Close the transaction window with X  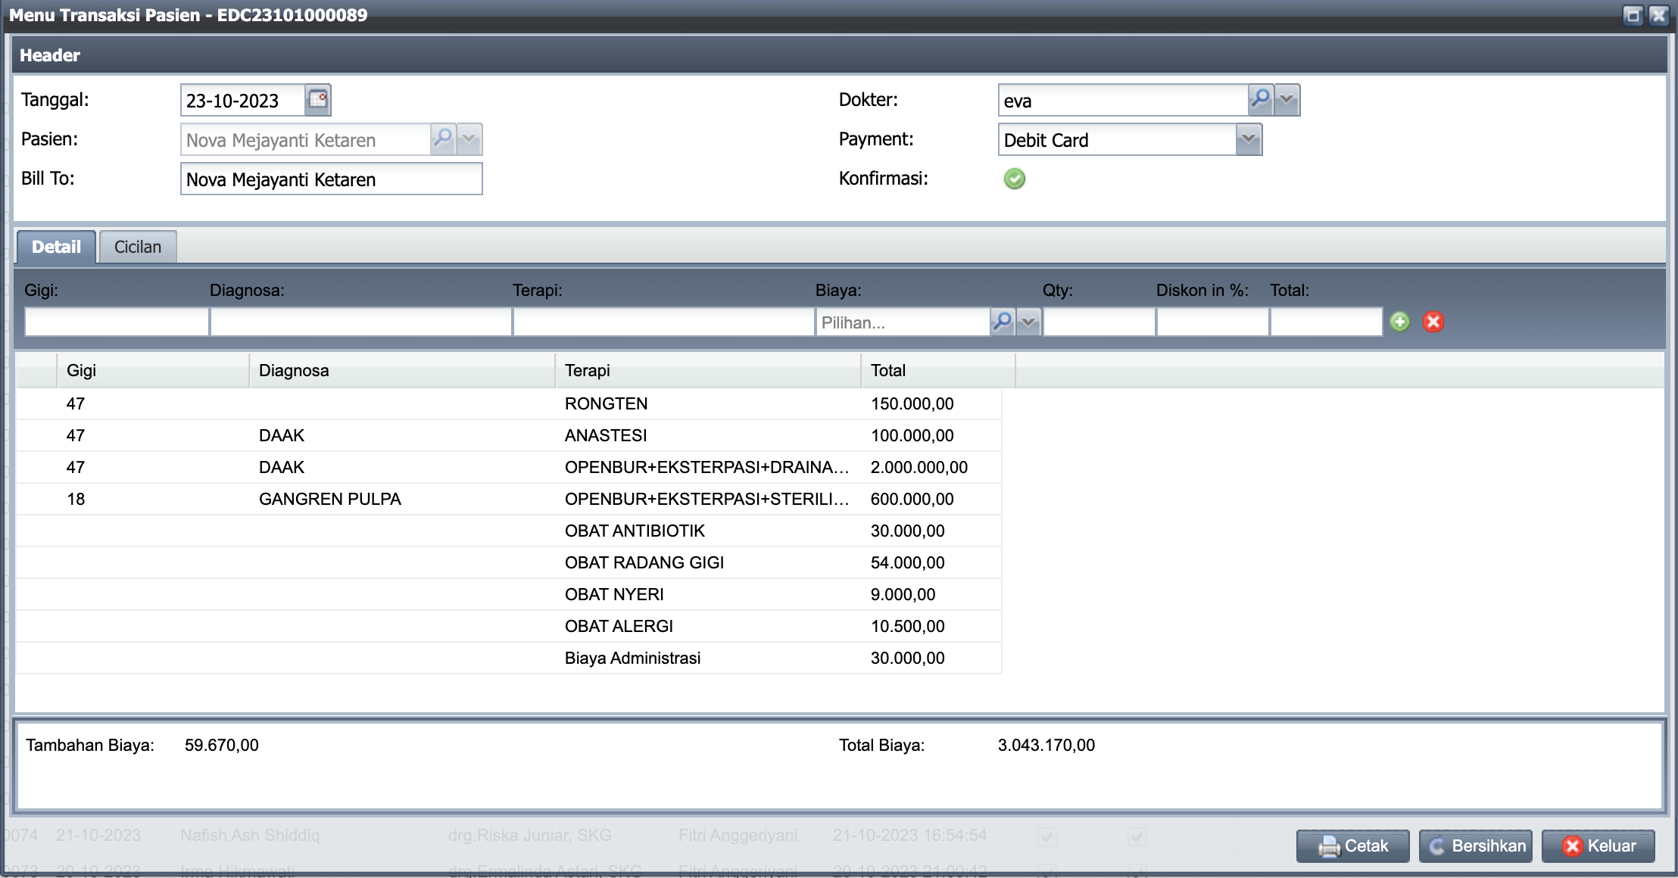pos(1658,15)
